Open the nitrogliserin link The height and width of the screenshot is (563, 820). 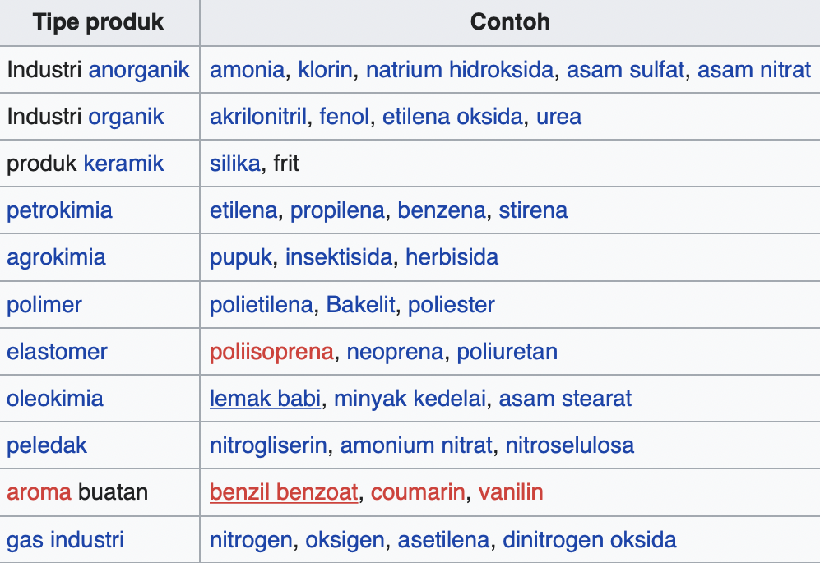pyautogui.click(x=268, y=445)
